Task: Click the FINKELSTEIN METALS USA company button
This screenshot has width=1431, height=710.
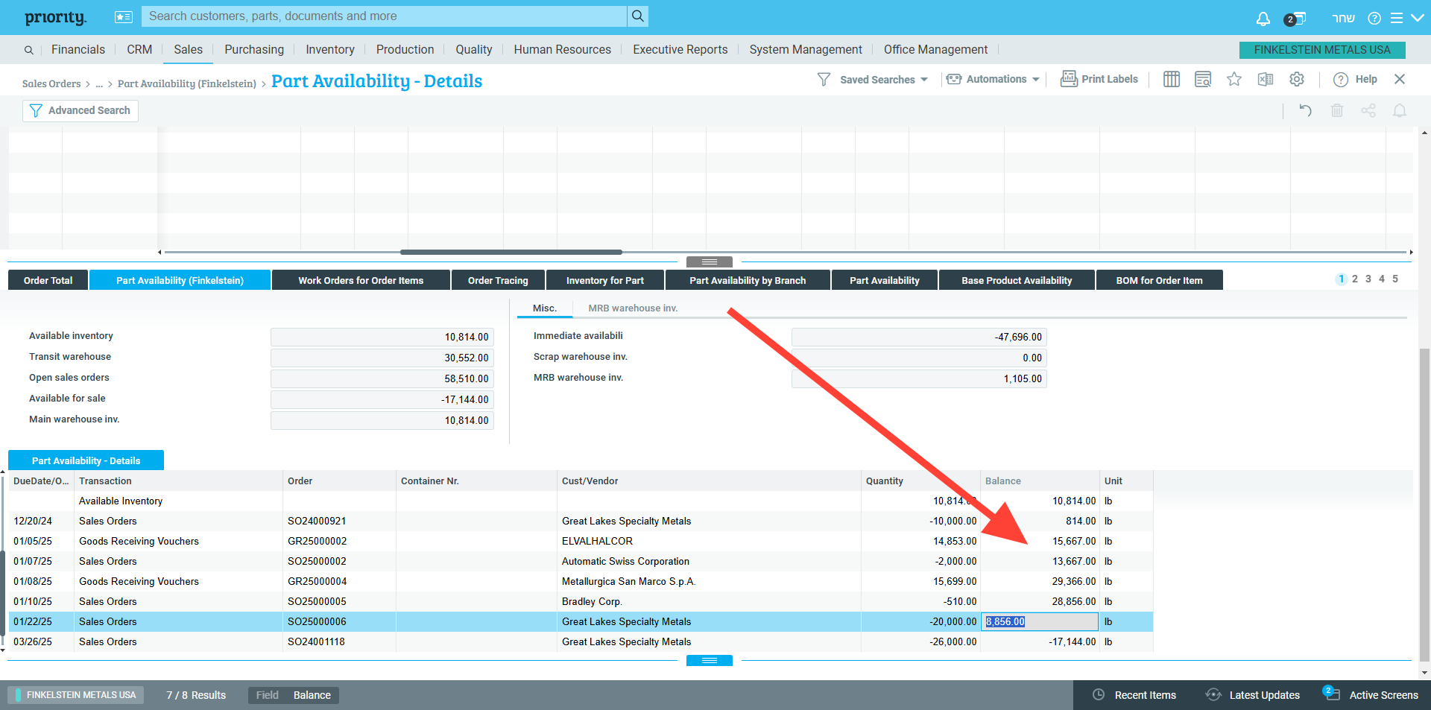Action: click(1322, 50)
